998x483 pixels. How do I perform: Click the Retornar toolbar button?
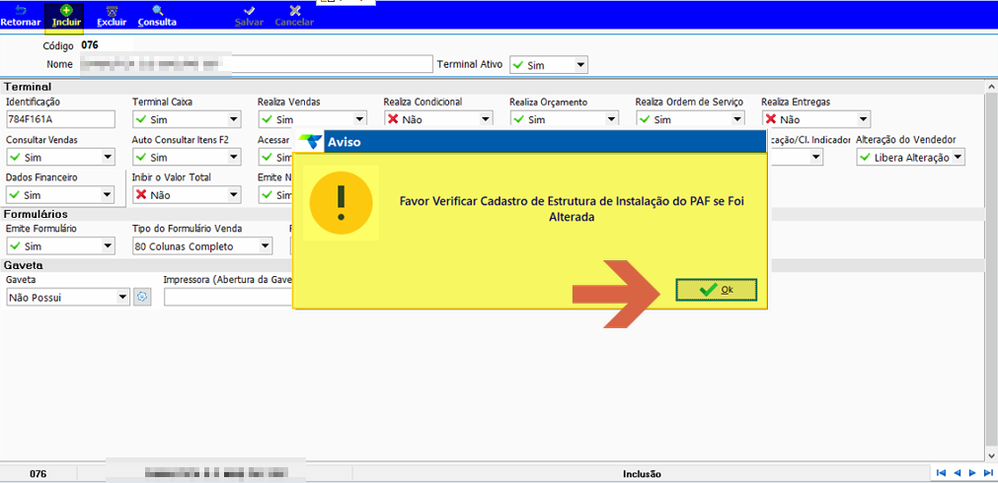[x=21, y=17]
